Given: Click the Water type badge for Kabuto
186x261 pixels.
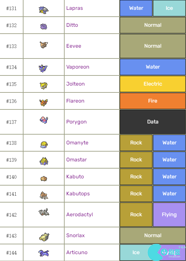Looking at the screenshot, I should pos(169,177).
